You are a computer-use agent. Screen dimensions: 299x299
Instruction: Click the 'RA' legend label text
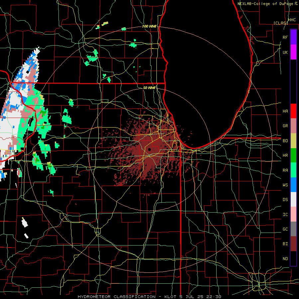click(x=285, y=170)
